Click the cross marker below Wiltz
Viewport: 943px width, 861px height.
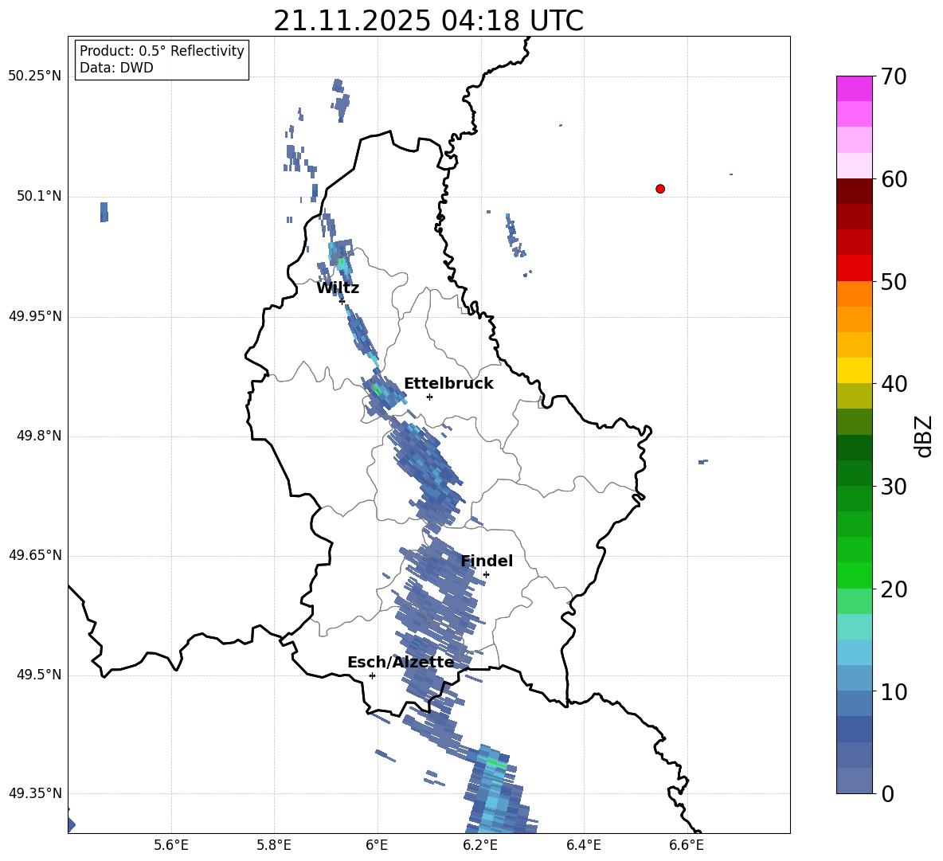[342, 301]
